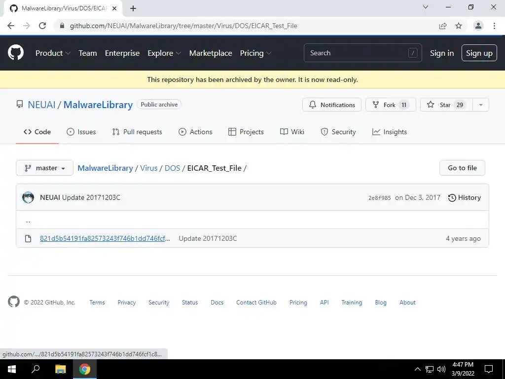
Task: Open Windows Start menu
Action: click(x=12, y=369)
